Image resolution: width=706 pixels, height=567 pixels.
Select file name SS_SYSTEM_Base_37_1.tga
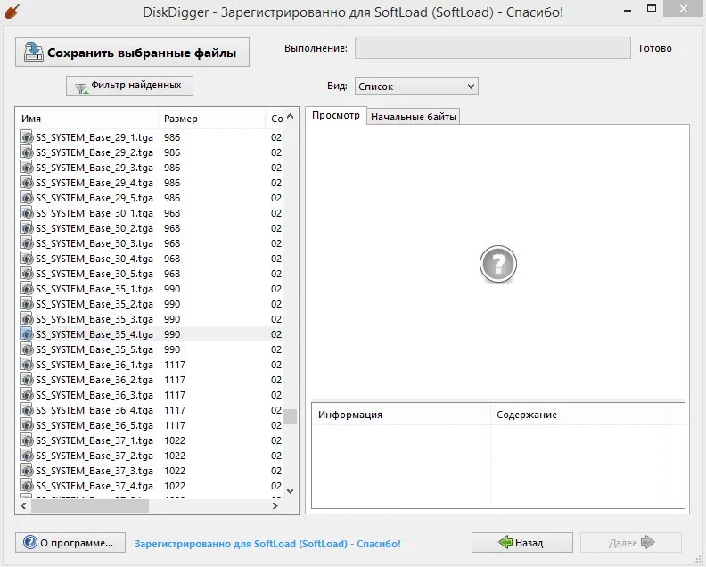click(94, 440)
